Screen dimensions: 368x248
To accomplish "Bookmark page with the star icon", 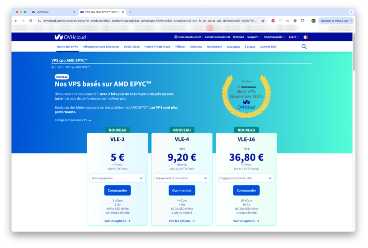I will pyautogui.click(x=263, y=21).
